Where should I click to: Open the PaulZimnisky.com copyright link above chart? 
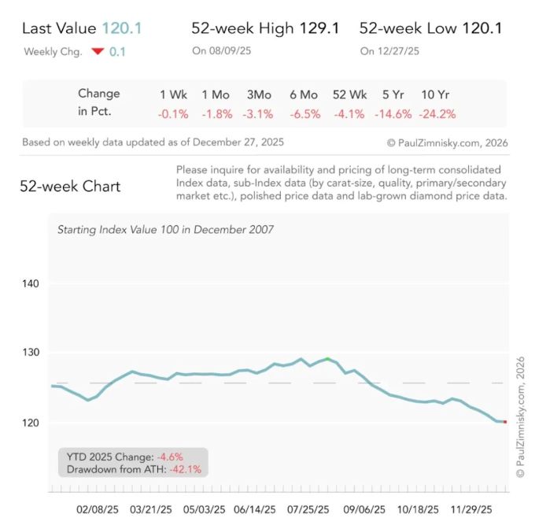(x=447, y=143)
